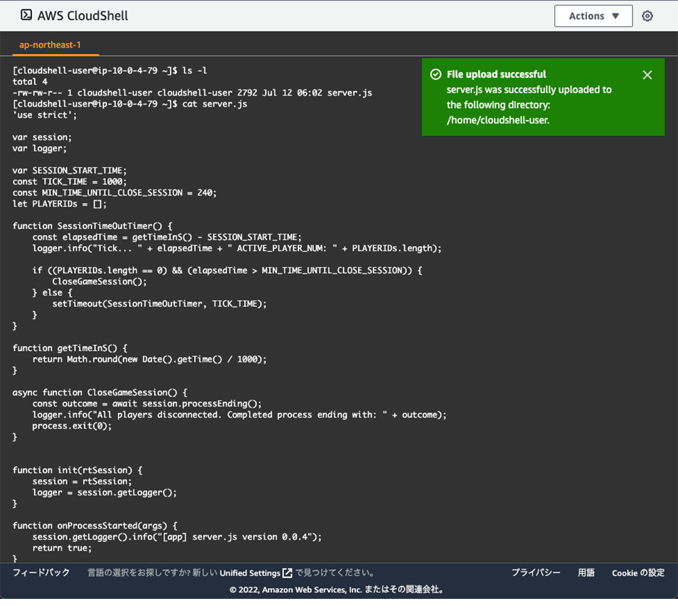678x605 pixels.
Task: Click the 'function onProcessStarted(args)' line
Action: click(x=95, y=526)
